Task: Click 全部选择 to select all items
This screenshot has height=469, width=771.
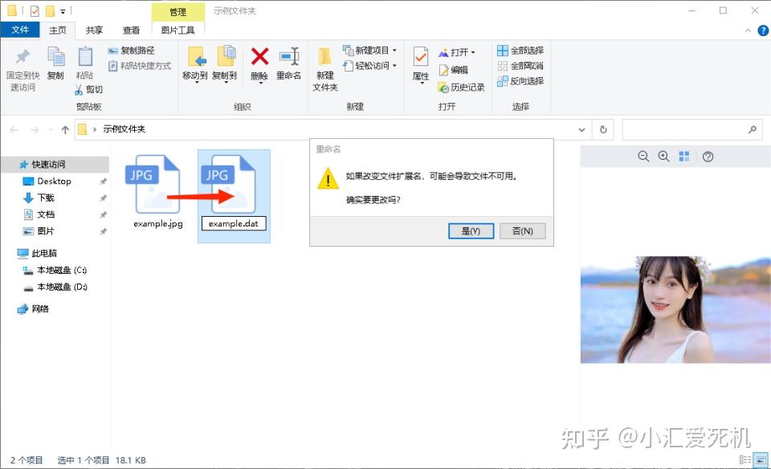Action: click(x=527, y=50)
